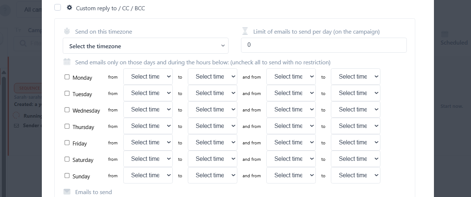Viewport: 471px width, 197px height.
Task: Toggle the Sunday checkbox
Action: click(x=67, y=176)
